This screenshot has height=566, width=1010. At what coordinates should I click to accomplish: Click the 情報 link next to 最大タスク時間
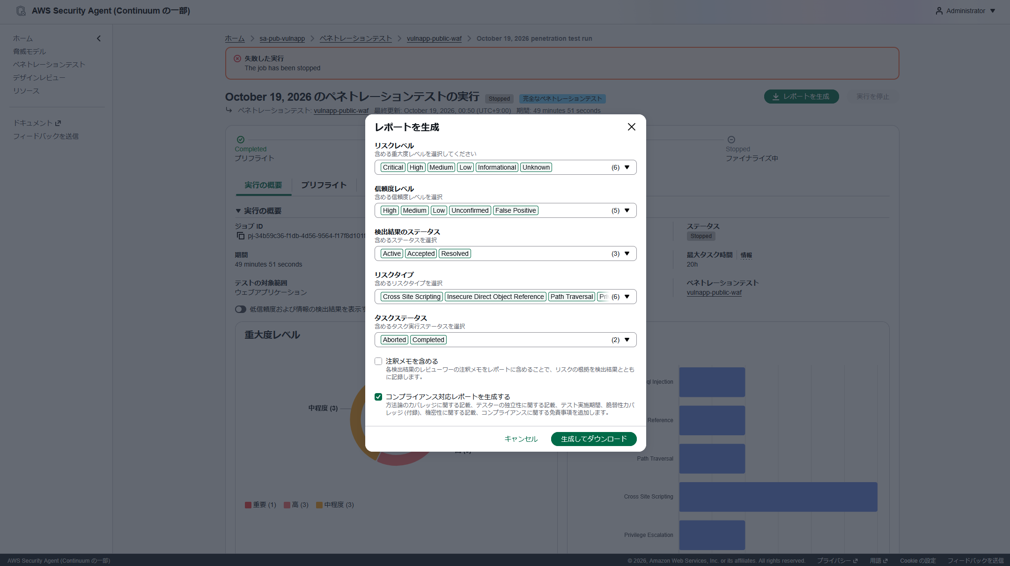(746, 255)
